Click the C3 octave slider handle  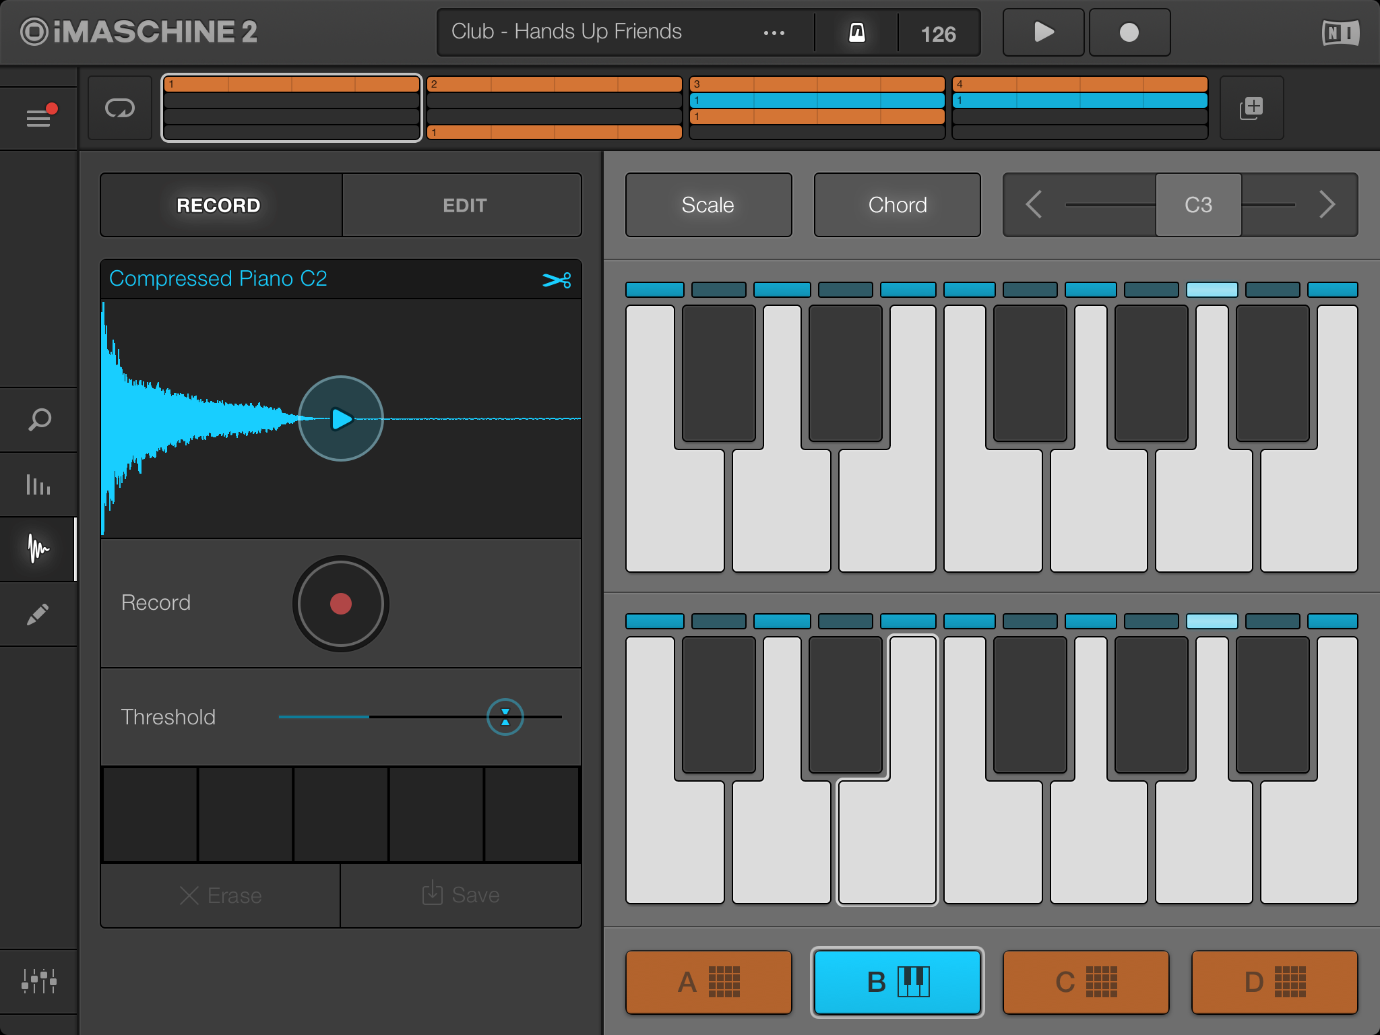tap(1199, 205)
